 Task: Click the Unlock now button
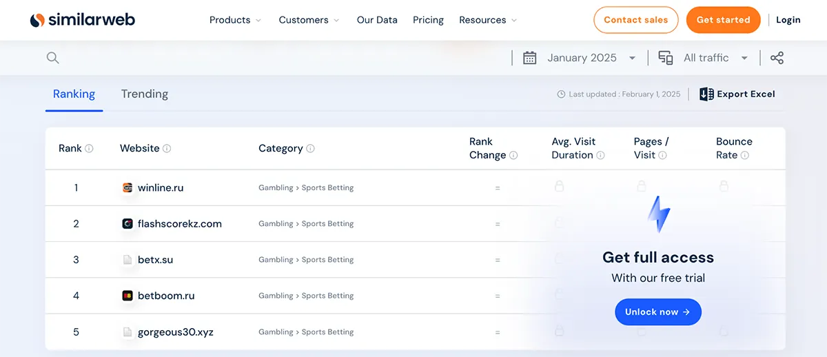(657, 312)
